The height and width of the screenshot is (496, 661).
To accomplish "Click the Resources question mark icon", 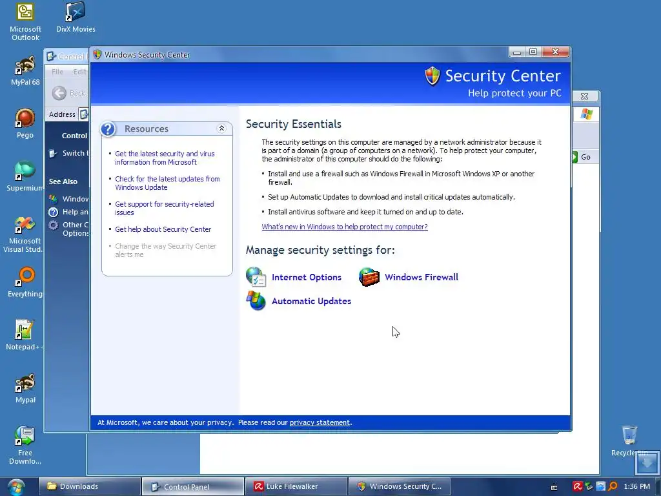I will click(108, 129).
